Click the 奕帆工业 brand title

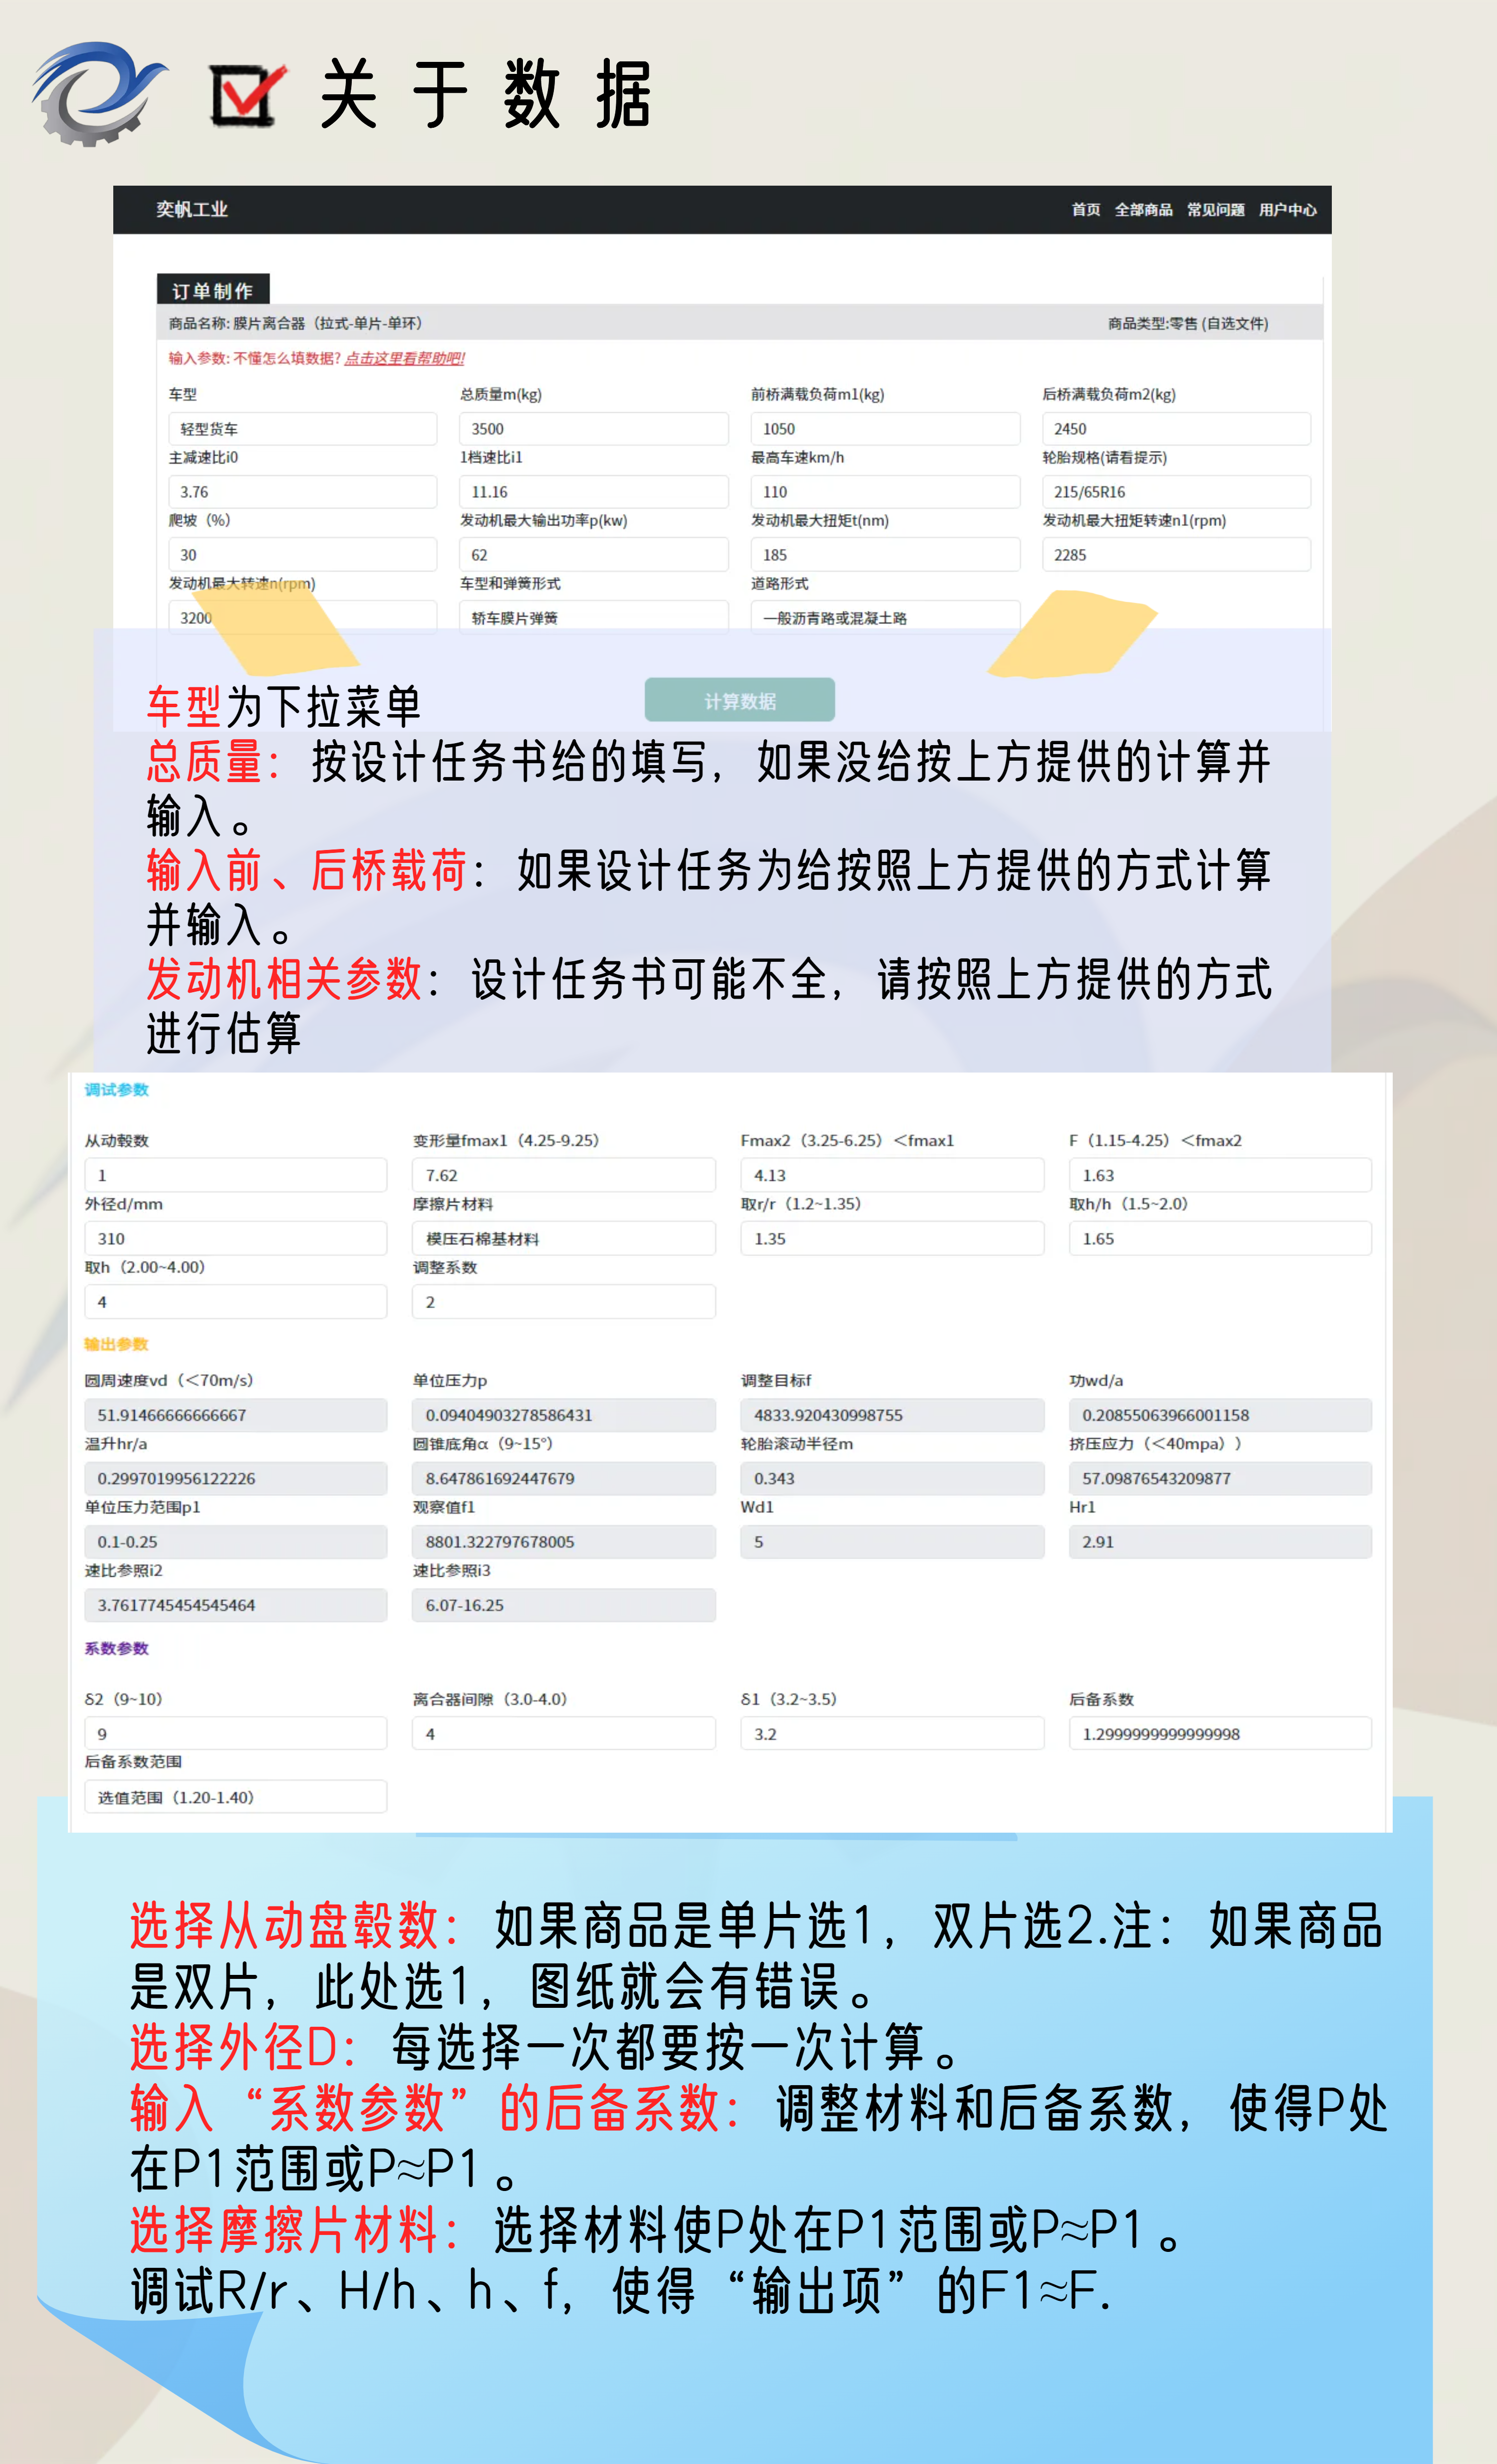192,210
